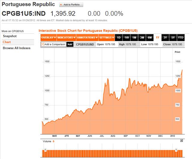Switch chart to 3M range
Viewport: 192px width, 159px height.
[x=142, y=38]
